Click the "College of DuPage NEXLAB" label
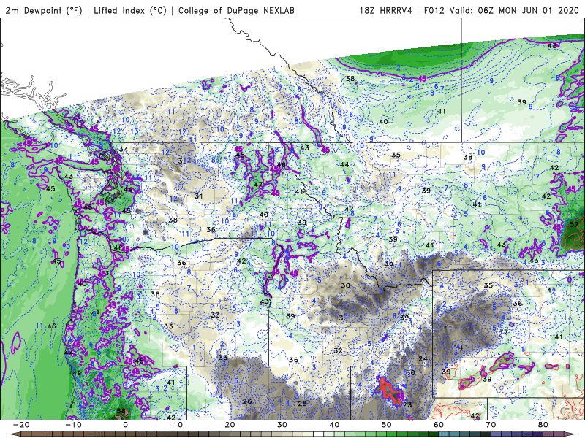Screen dimensions: 585x438 [x=236, y=10]
